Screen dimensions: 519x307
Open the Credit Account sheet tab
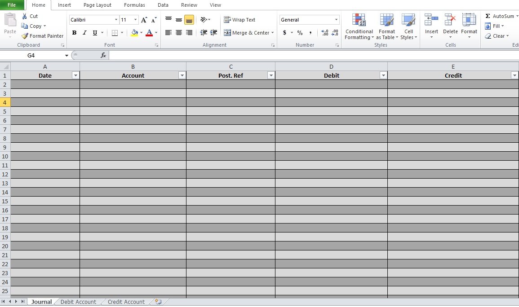point(126,302)
